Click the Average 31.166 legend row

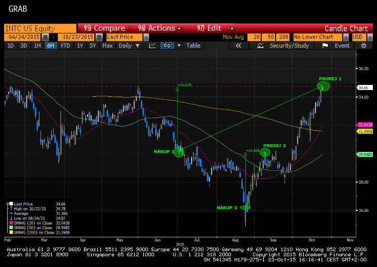tap(38, 213)
